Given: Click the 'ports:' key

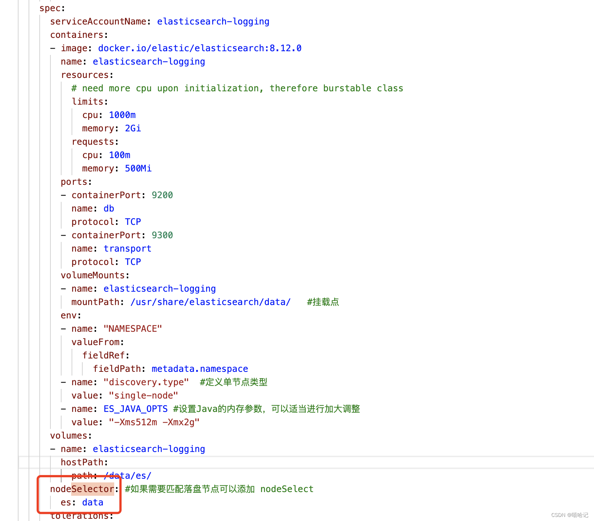Looking at the screenshot, I should [x=76, y=182].
